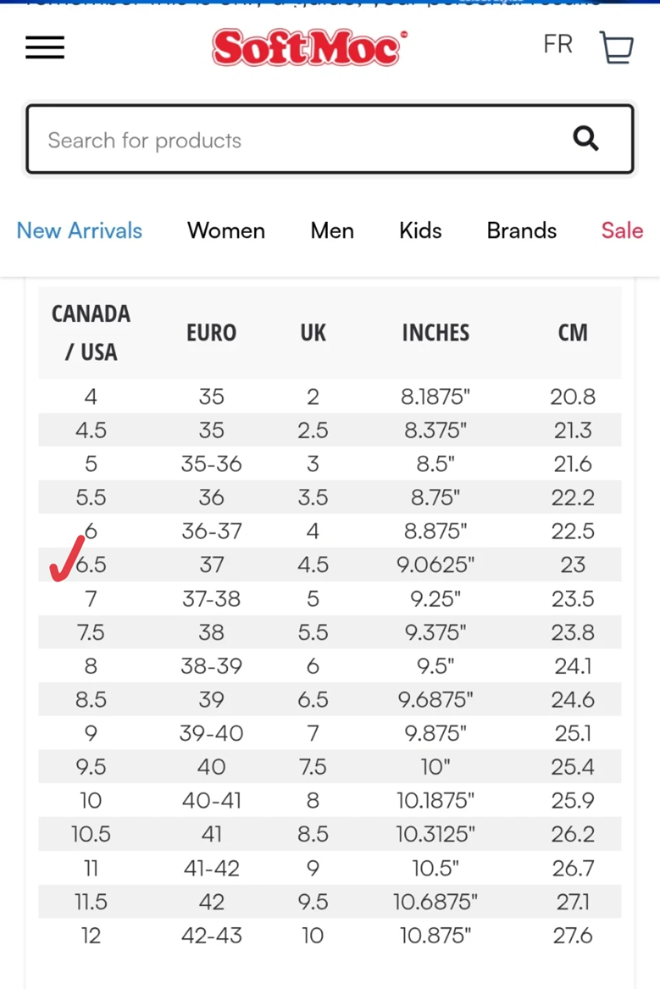The image size is (660, 989).
Task: Focus the Search for products field
Action: click(x=330, y=139)
